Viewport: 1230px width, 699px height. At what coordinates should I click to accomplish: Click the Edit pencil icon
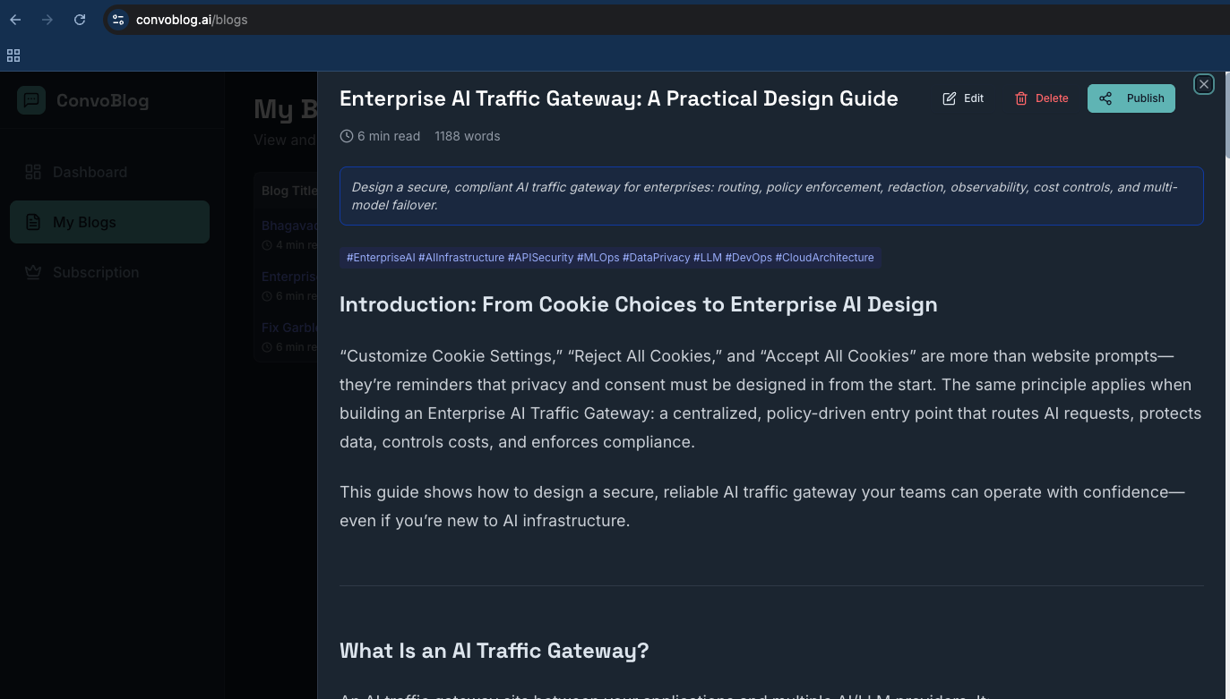[950, 98]
